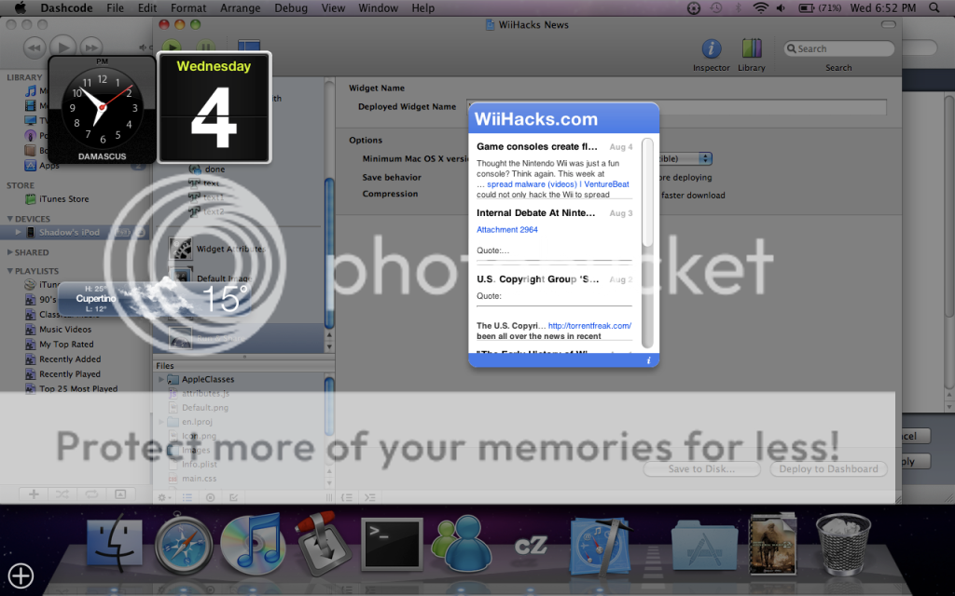Click the 'Internal Debate At Ninte...' headline
Viewport: 955px width, 596px height.
pyautogui.click(x=536, y=213)
